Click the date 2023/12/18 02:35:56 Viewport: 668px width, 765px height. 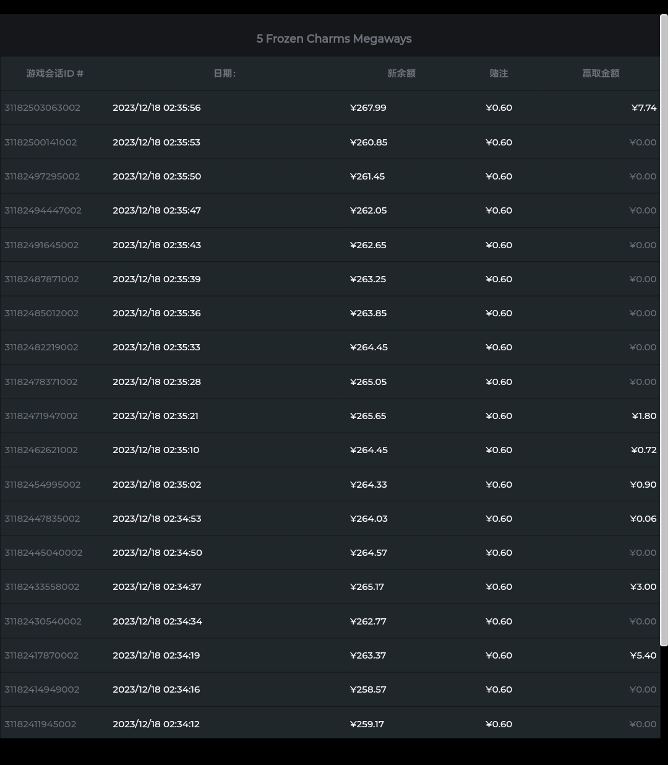[156, 108]
